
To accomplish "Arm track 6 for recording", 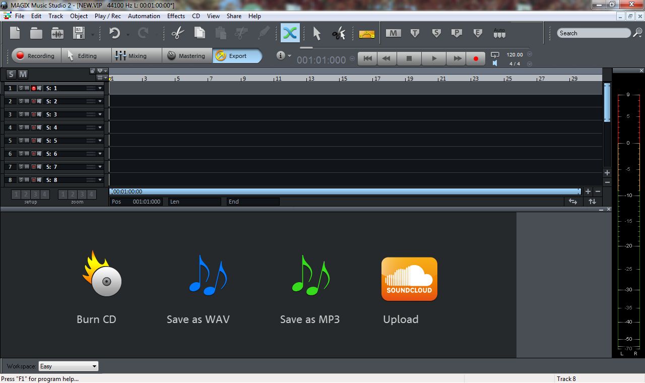I will (33, 154).
